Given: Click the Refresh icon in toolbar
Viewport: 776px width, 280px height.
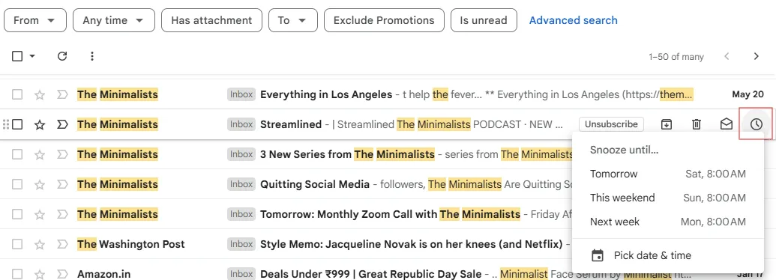Looking at the screenshot, I should click(x=62, y=56).
